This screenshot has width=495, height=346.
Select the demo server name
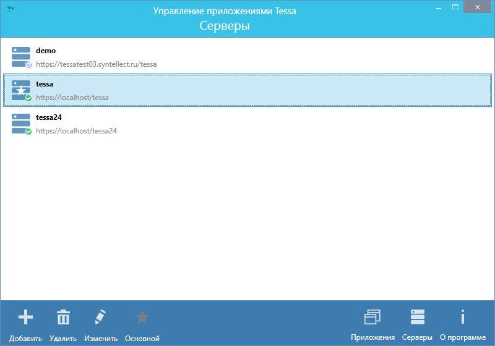tap(46, 51)
